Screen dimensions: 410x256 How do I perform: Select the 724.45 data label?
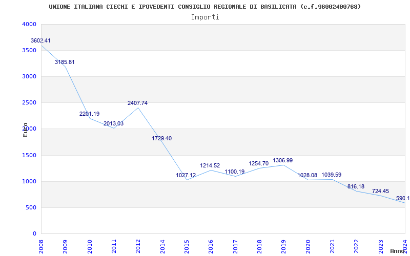pos(380,191)
